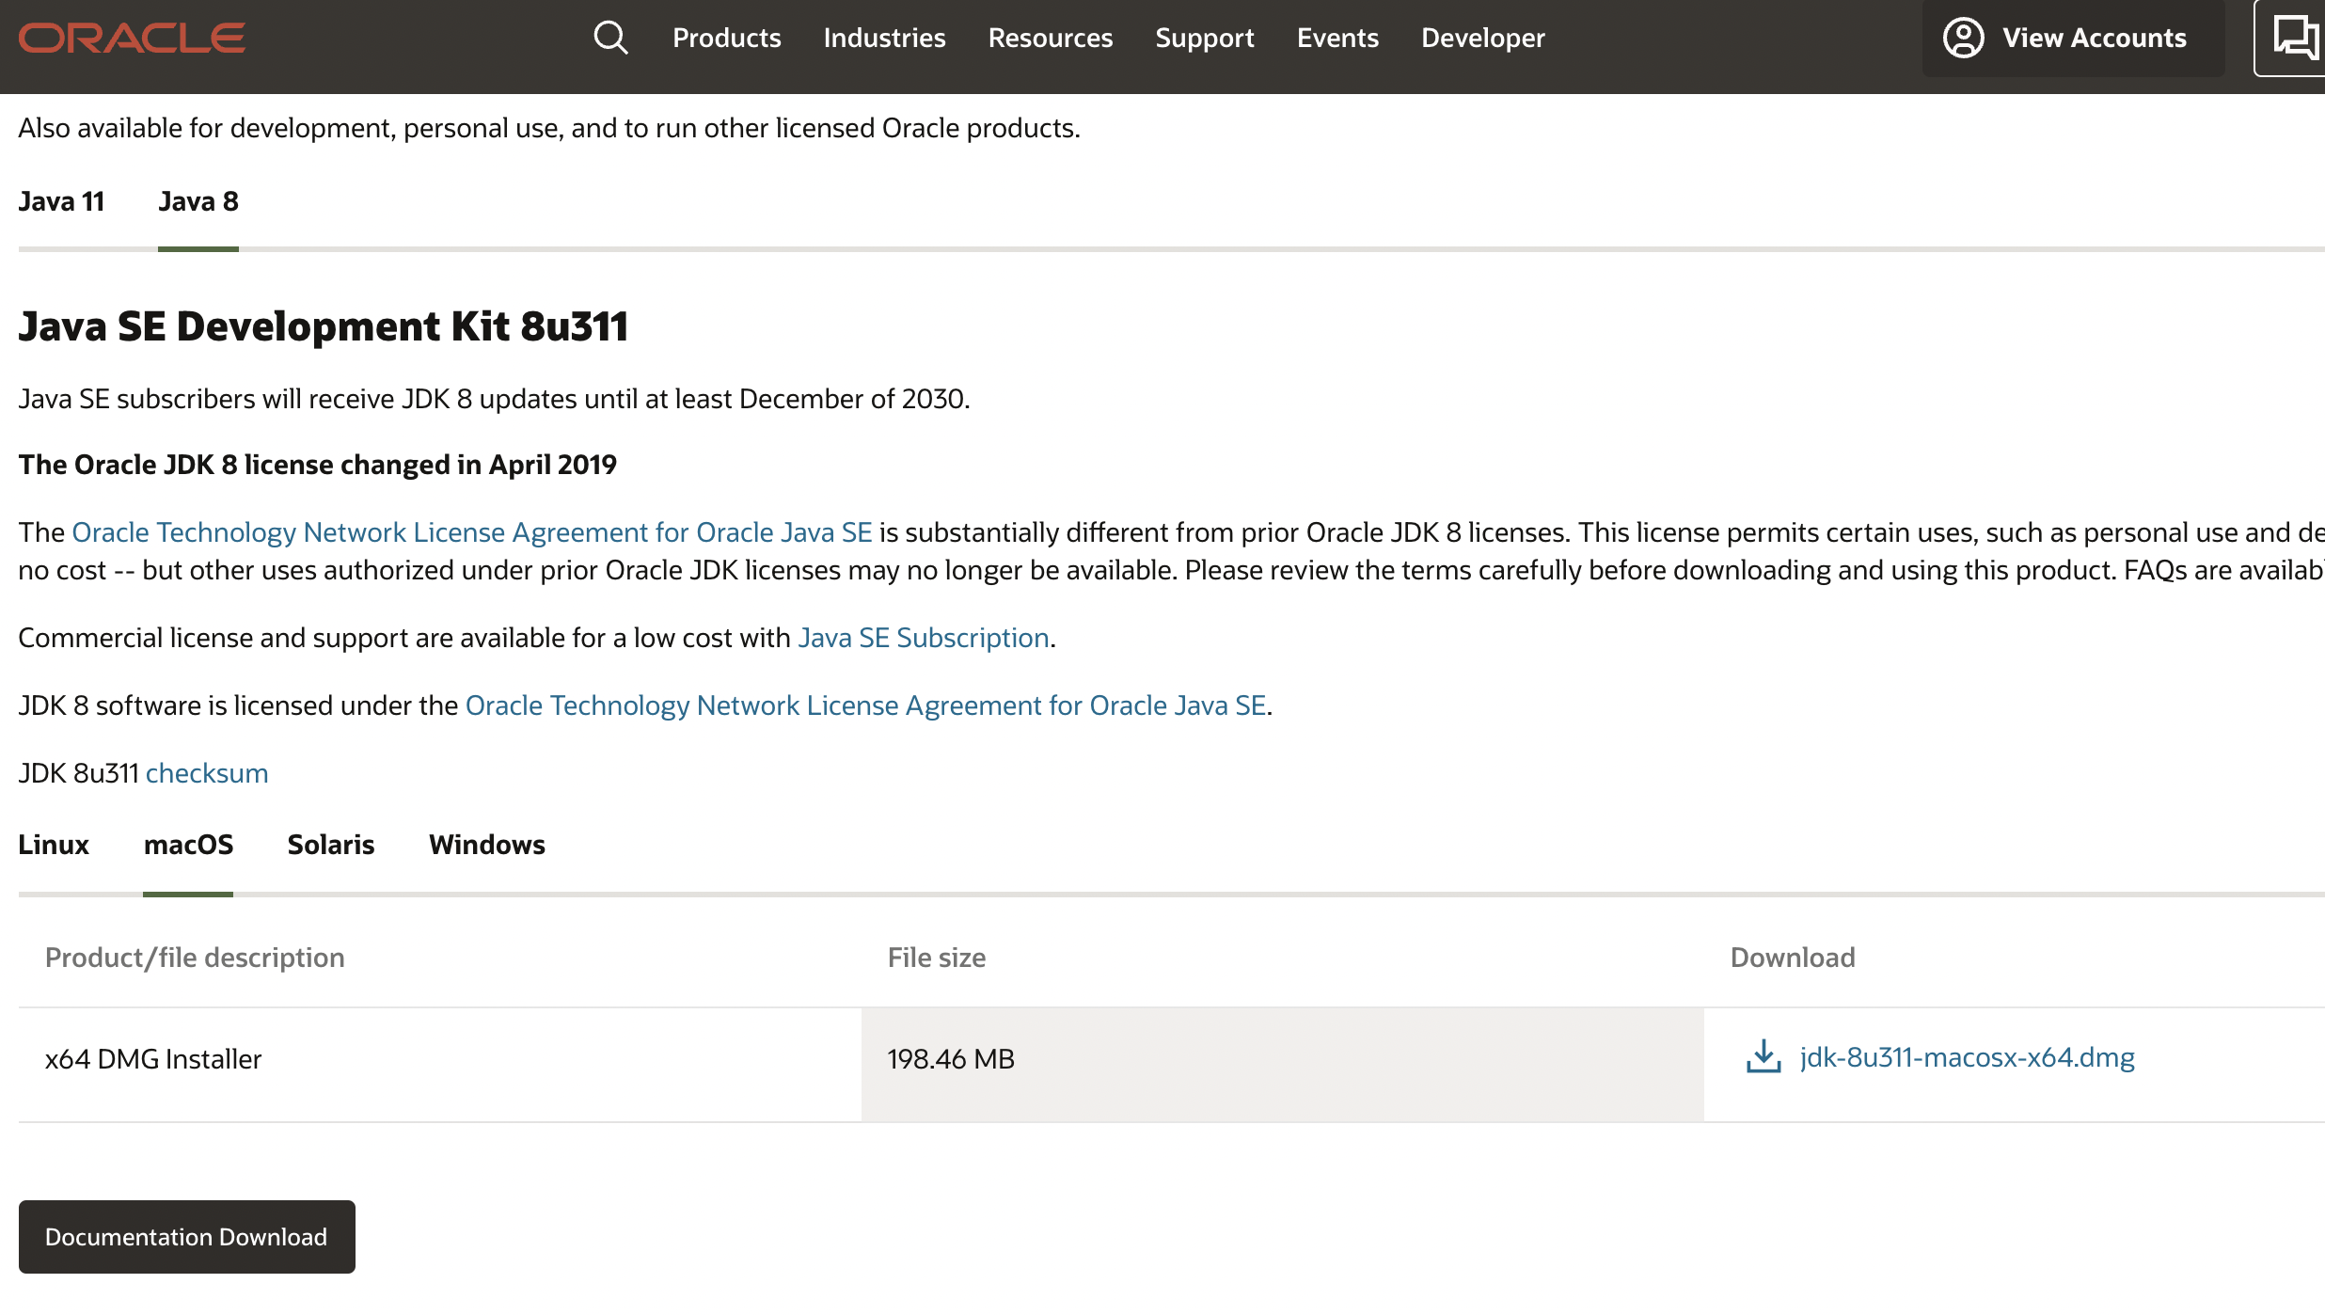
Task: Select the Linux platform tab
Action: [54, 845]
